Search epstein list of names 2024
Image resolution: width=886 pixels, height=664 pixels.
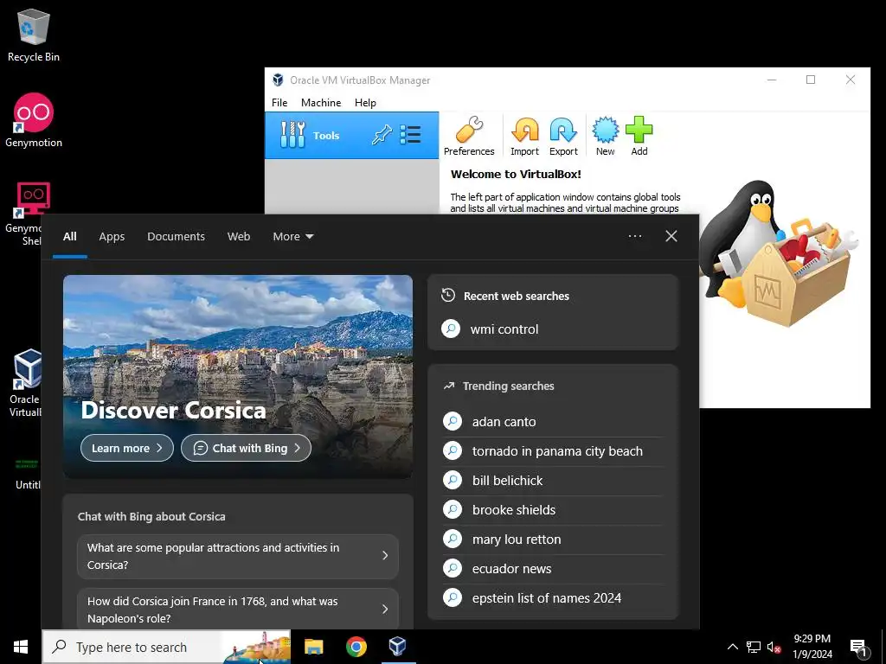click(x=553, y=598)
